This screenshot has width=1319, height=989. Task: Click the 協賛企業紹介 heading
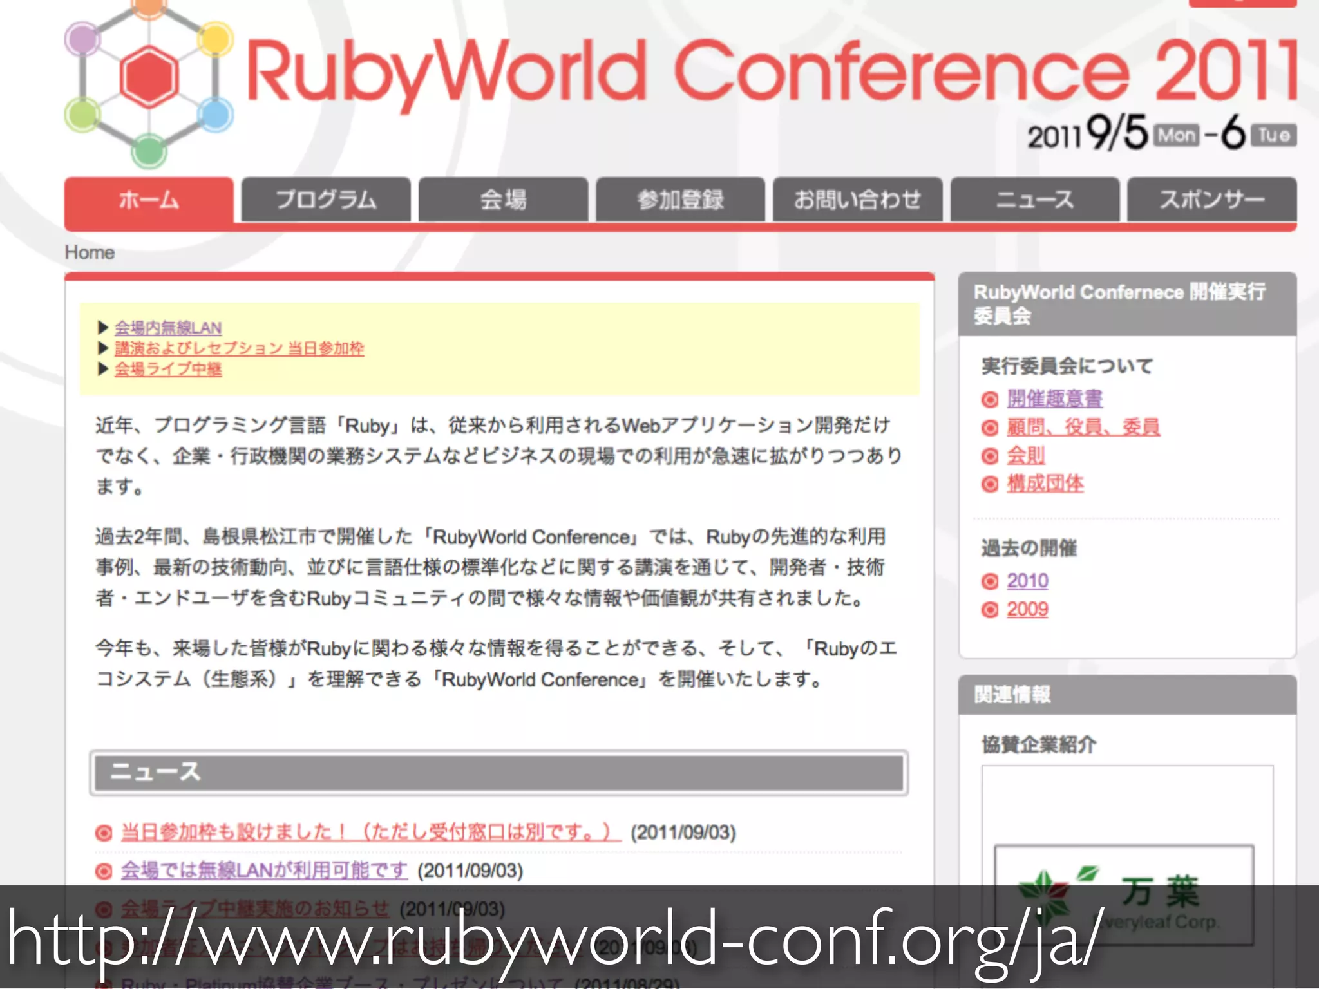pyautogui.click(x=1038, y=744)
